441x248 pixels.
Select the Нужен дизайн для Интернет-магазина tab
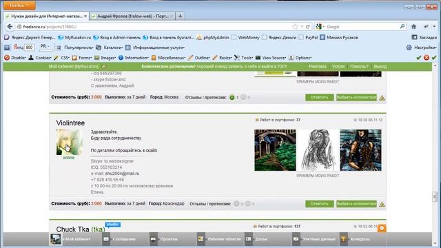46,17
